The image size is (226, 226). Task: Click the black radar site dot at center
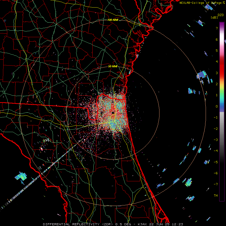pyautogui.click(x=113, y=113)
